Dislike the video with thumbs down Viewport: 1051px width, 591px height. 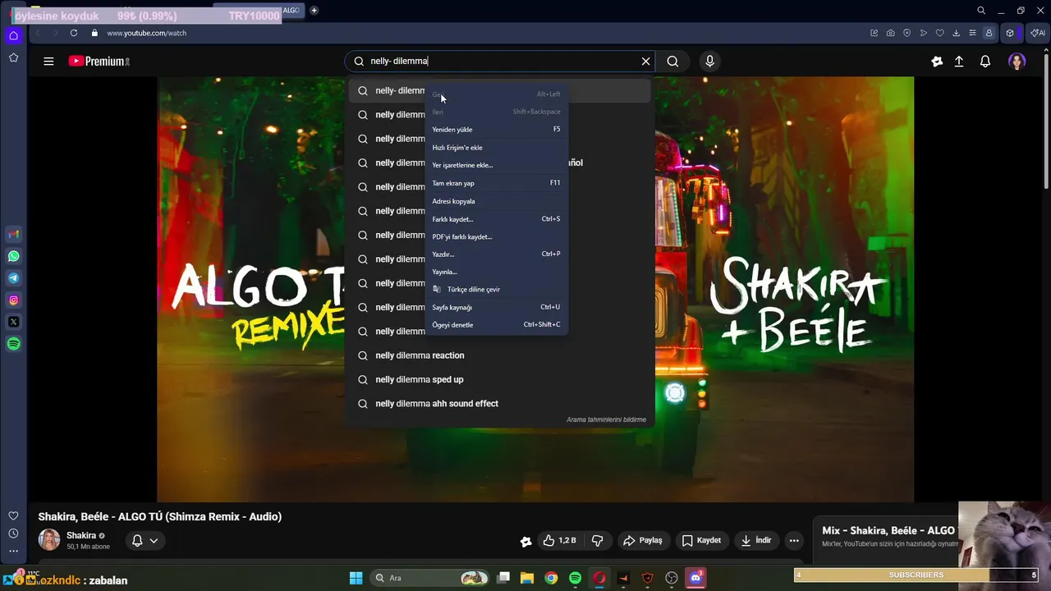(597, 540)
